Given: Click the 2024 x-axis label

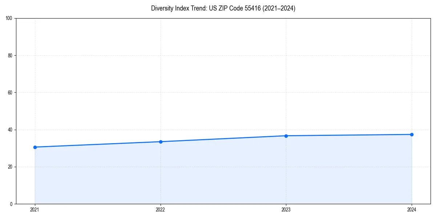Looking at the screenshot, I should pos(412,209).
